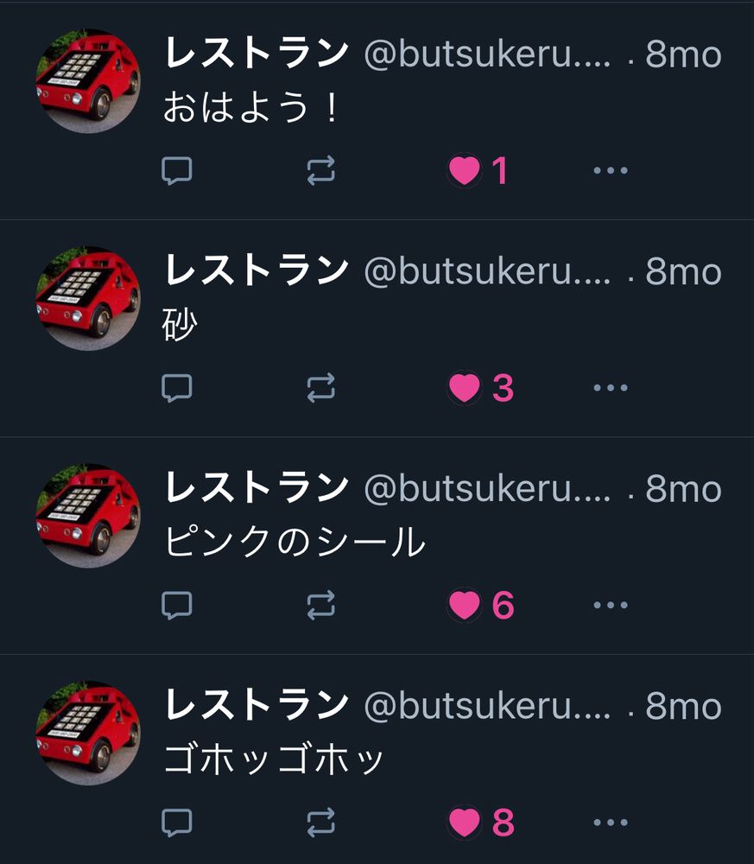Open more options for the おはよう！ tweet
The width and height of the screenshot is (754, 864).
pyautogui.click(x=611, y=170)
